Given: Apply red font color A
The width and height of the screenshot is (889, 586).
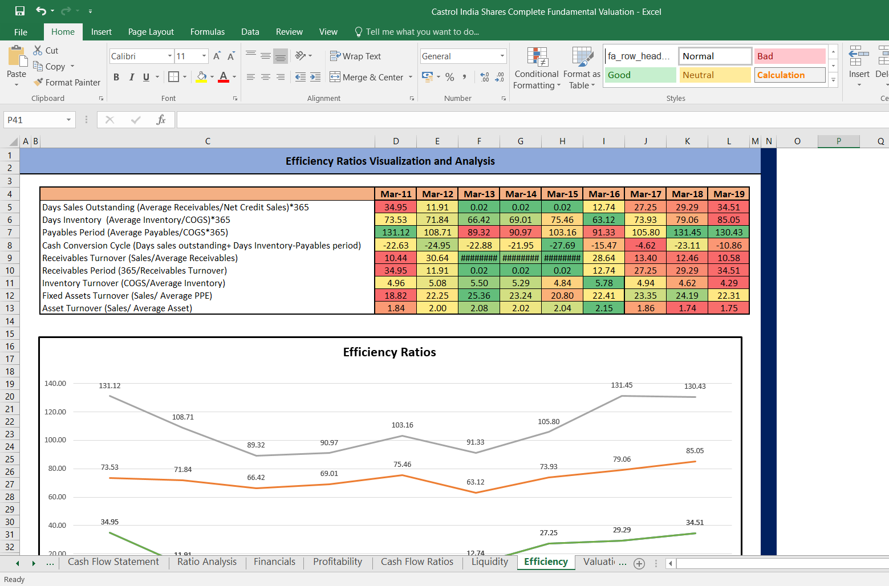Looking at the screenshot, I should tap(224, 77).
